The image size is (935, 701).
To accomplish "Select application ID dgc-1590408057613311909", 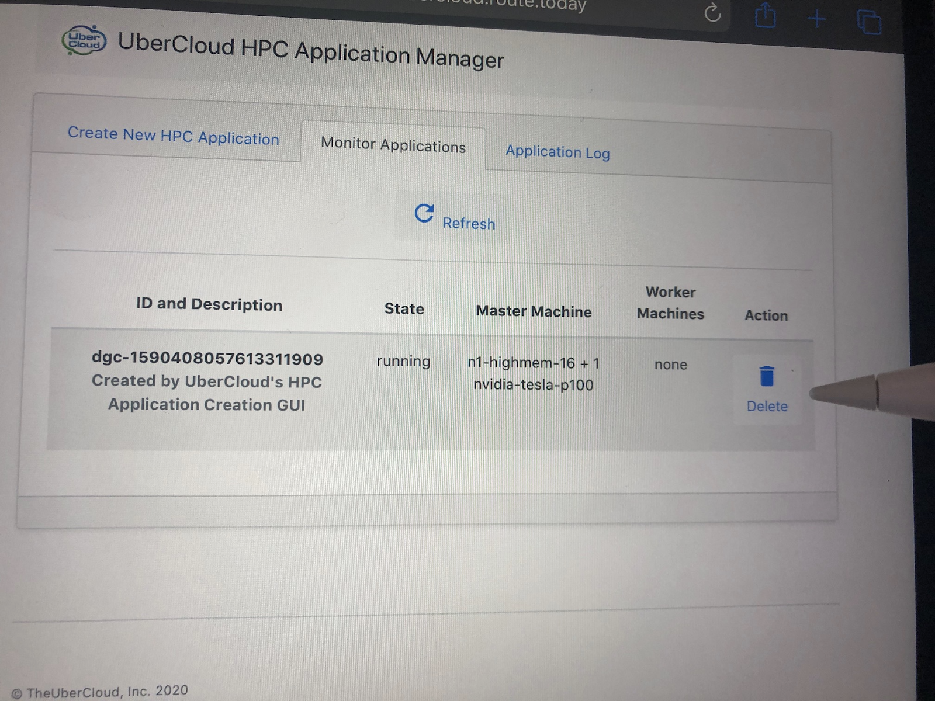I will pos(207,359).
